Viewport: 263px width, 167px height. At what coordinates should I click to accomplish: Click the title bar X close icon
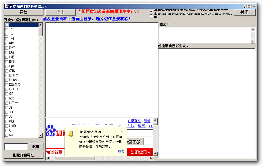pyautogui.click(x=254, y=6)
